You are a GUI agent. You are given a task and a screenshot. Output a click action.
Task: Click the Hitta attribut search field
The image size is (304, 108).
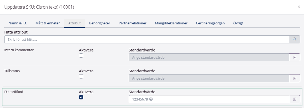pyautogui.click(x=147, y=39)
